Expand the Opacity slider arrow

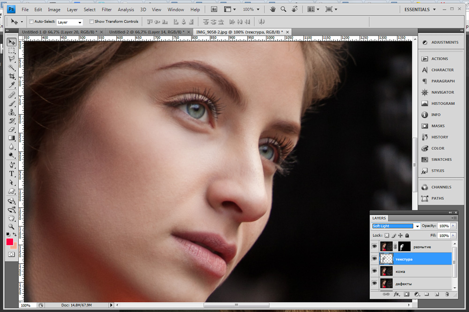tap(454, 226)
